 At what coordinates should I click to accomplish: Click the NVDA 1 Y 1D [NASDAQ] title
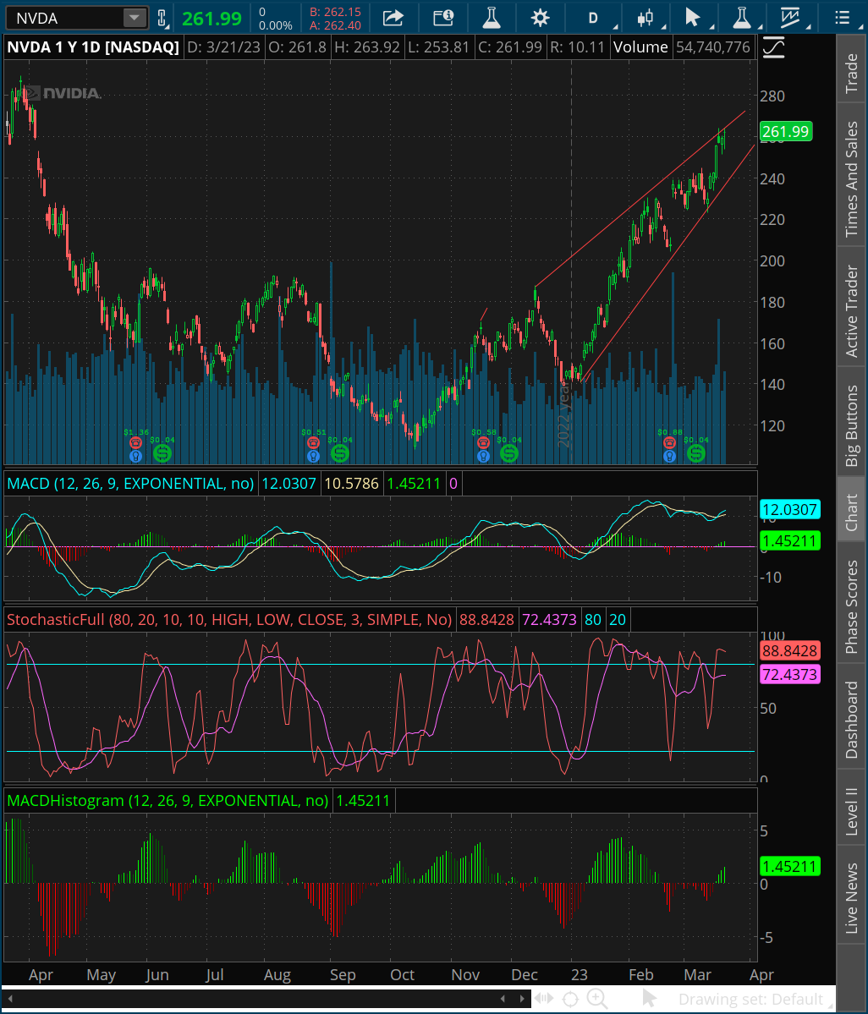coord(93,47)
